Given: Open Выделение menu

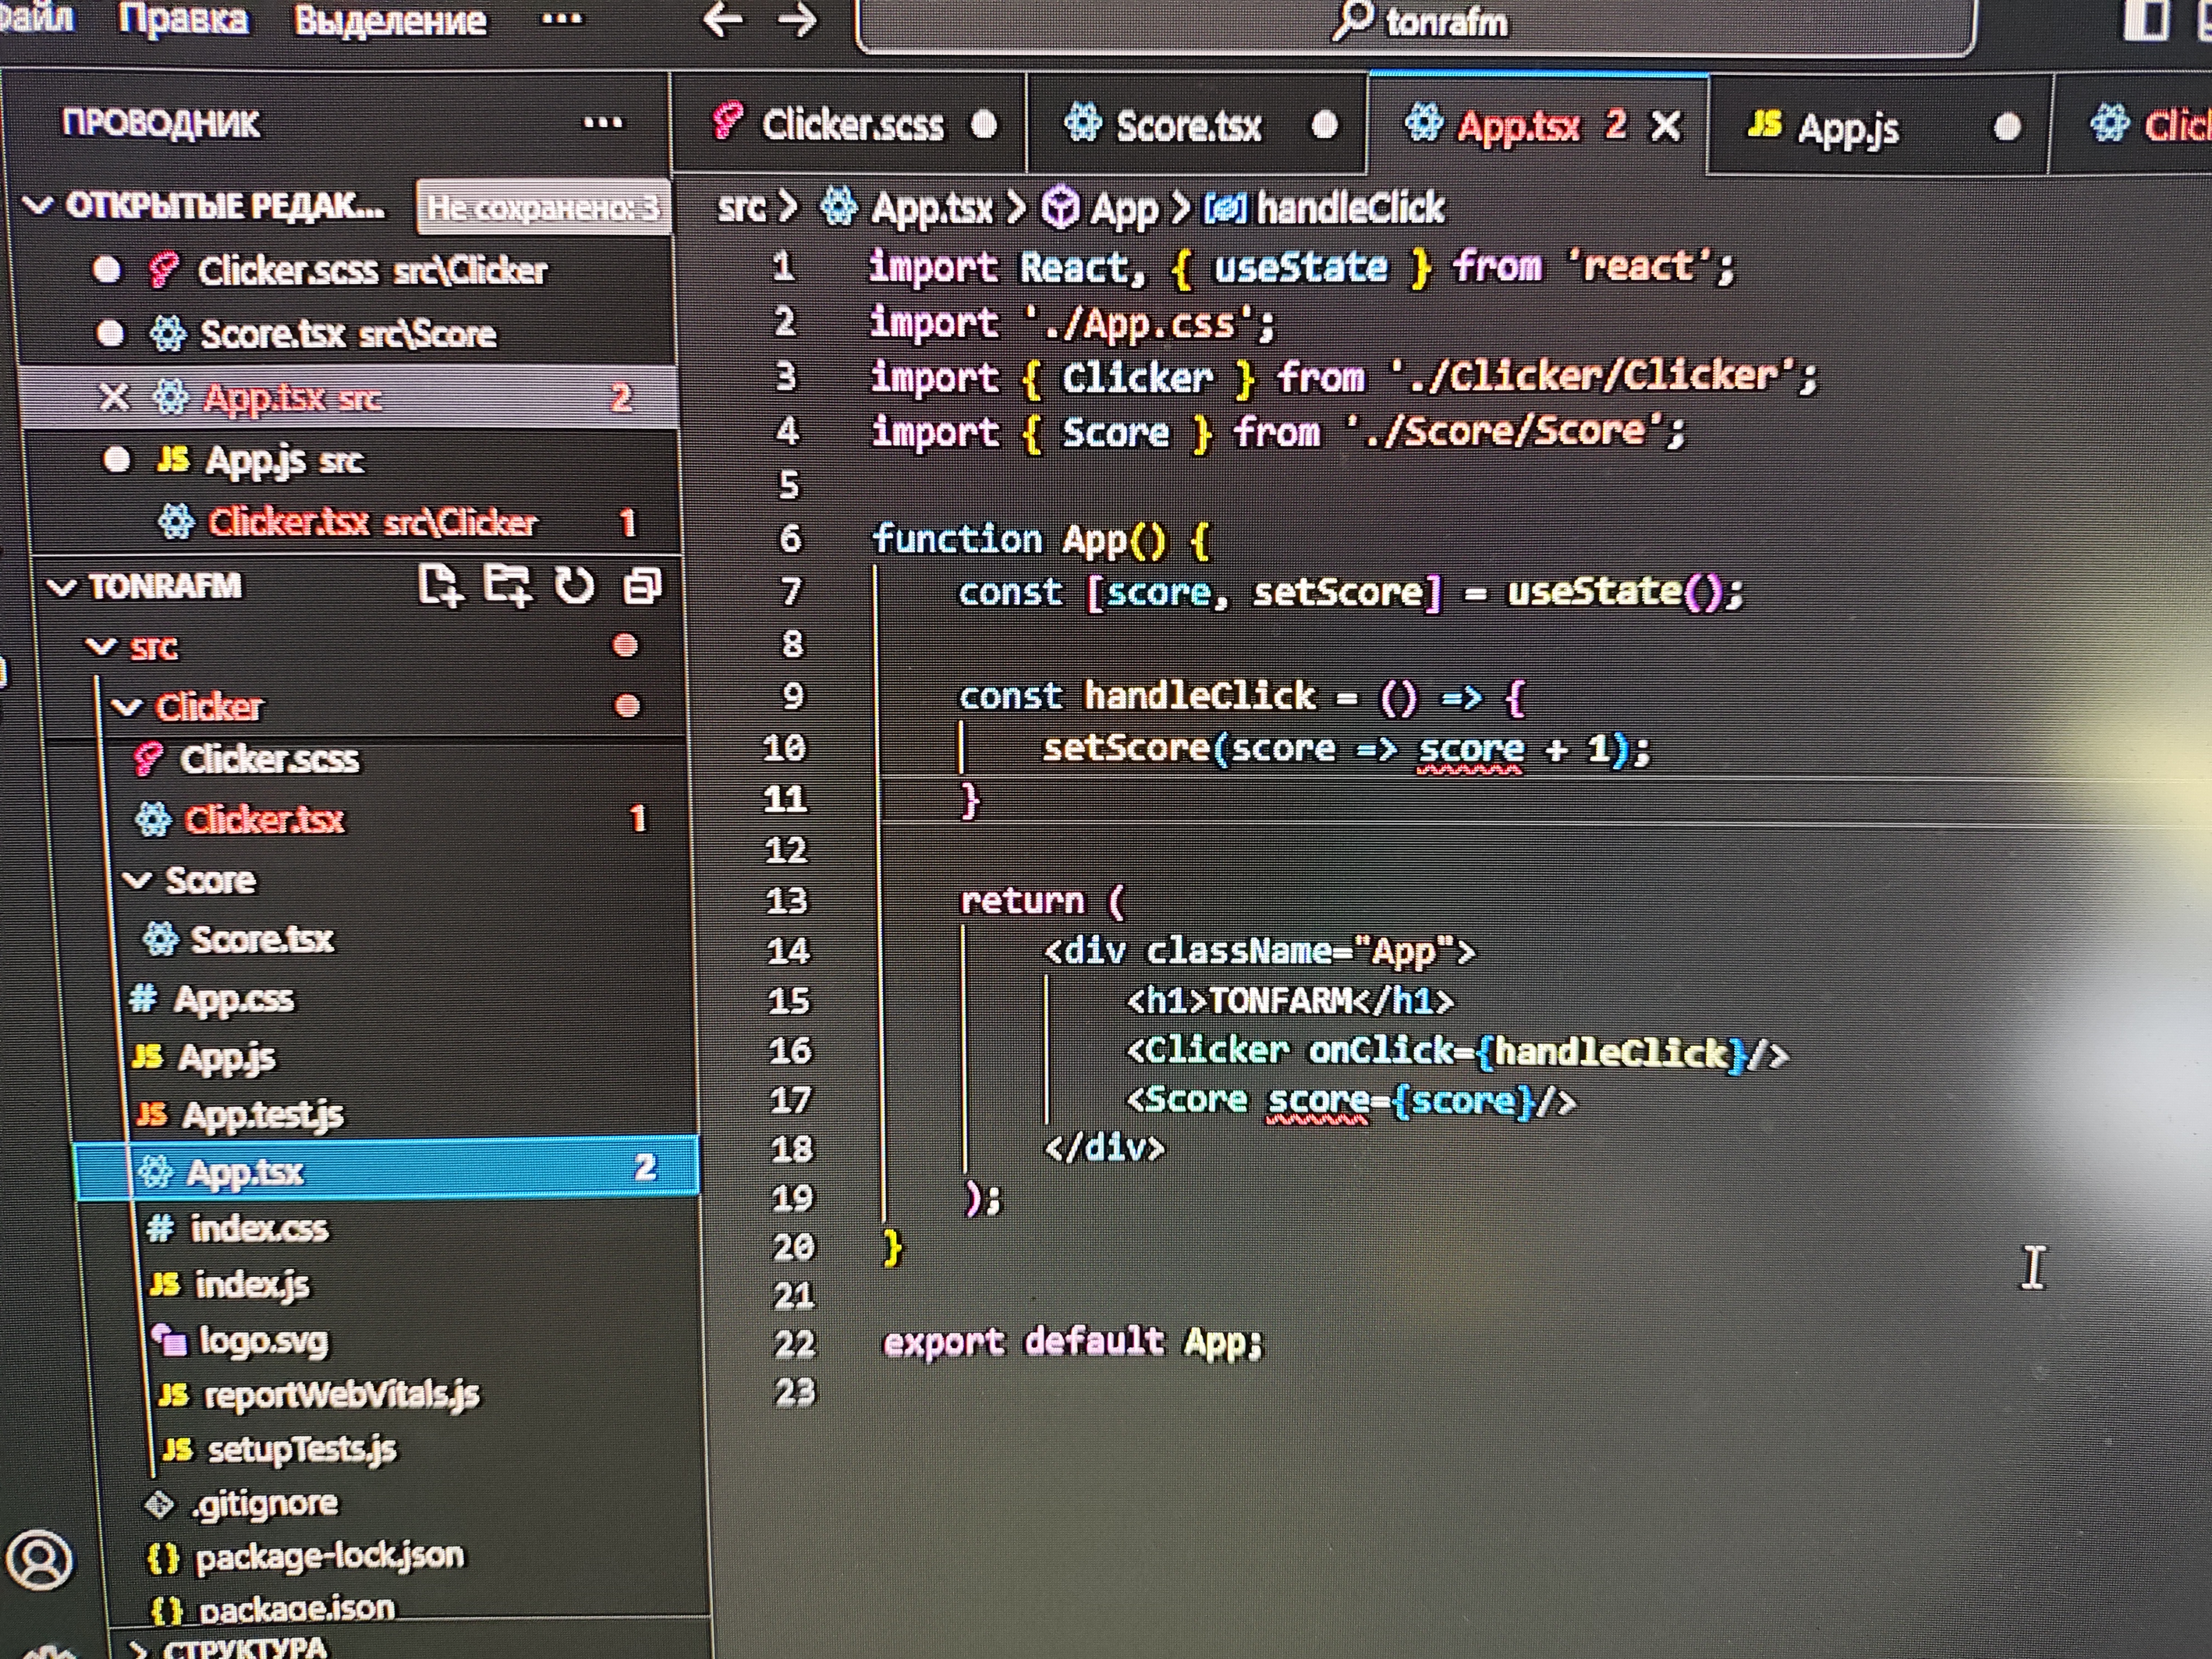Looking at the screenshot, I should (389, 20).
